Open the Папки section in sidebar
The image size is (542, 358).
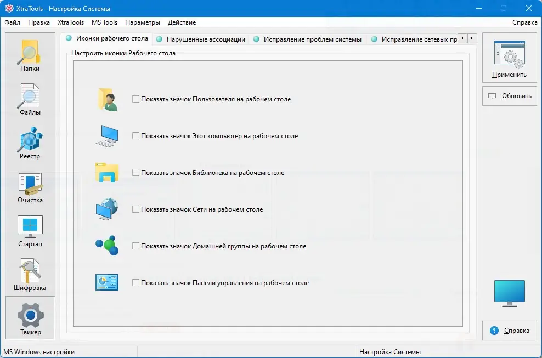pos(30,55)
